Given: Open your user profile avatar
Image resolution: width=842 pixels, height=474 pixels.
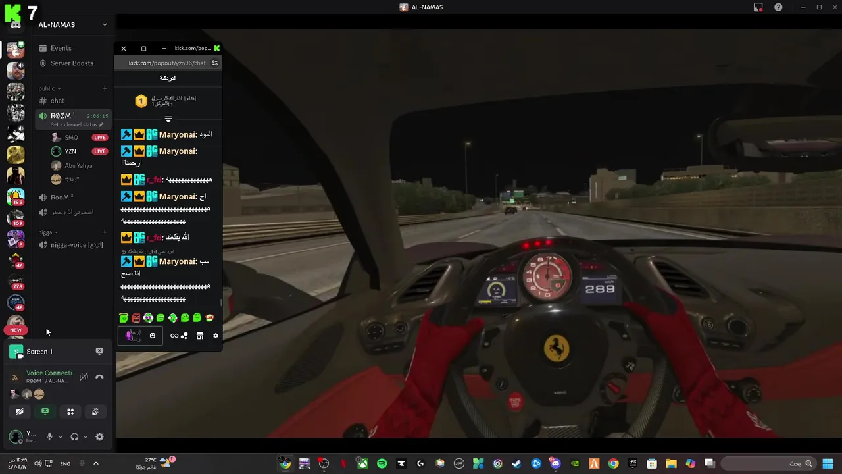Looking at the screenshot, I should [16, 436].
